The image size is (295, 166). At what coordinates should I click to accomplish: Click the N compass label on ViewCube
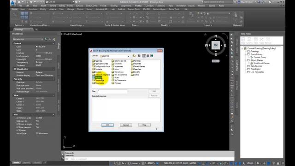(x=216, y=36)
